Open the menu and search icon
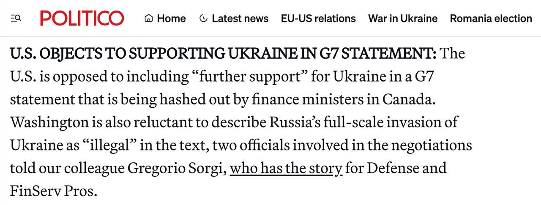Viewport: 541px width, 205px height. point(16,19)
